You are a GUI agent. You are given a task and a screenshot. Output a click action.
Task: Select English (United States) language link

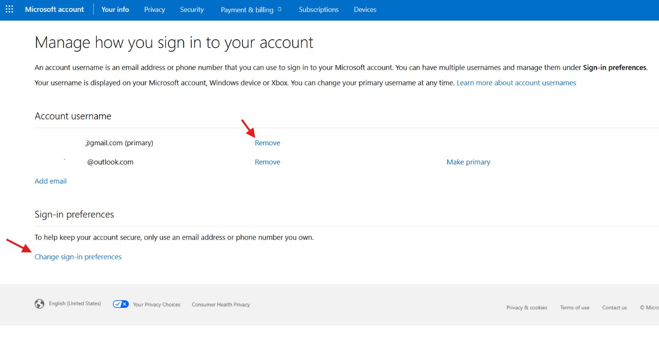point(75,304)
